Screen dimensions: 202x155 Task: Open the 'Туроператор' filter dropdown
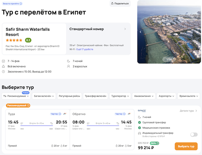(x=120, y=96)
